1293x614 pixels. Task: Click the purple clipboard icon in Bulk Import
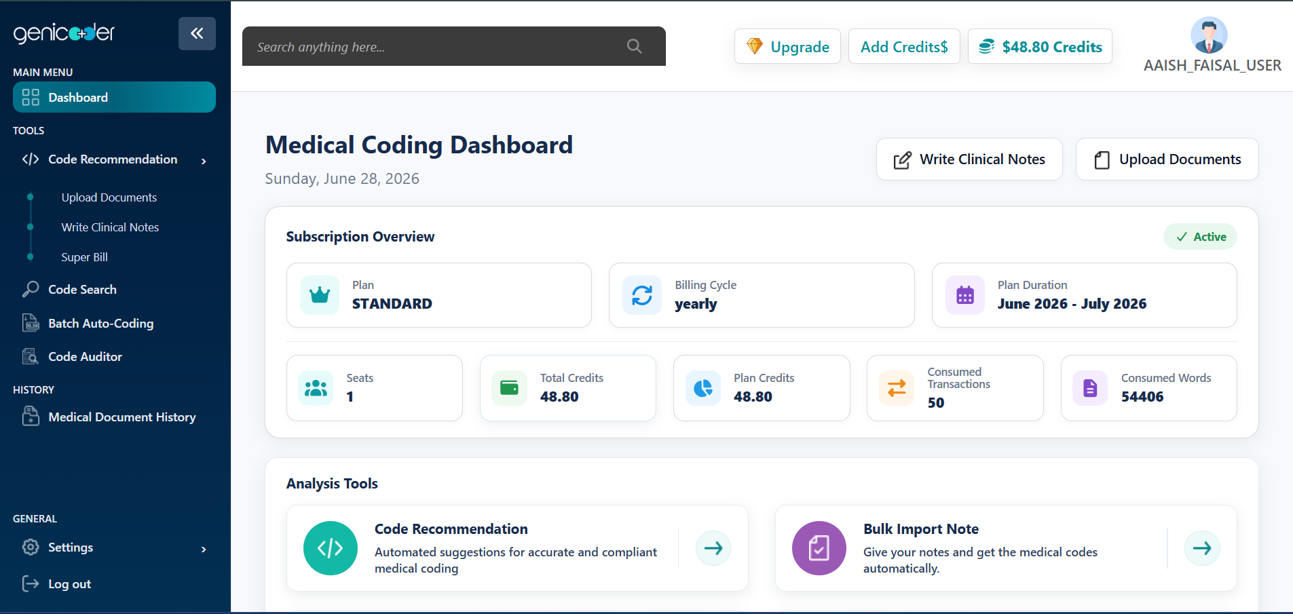(819, 548)
